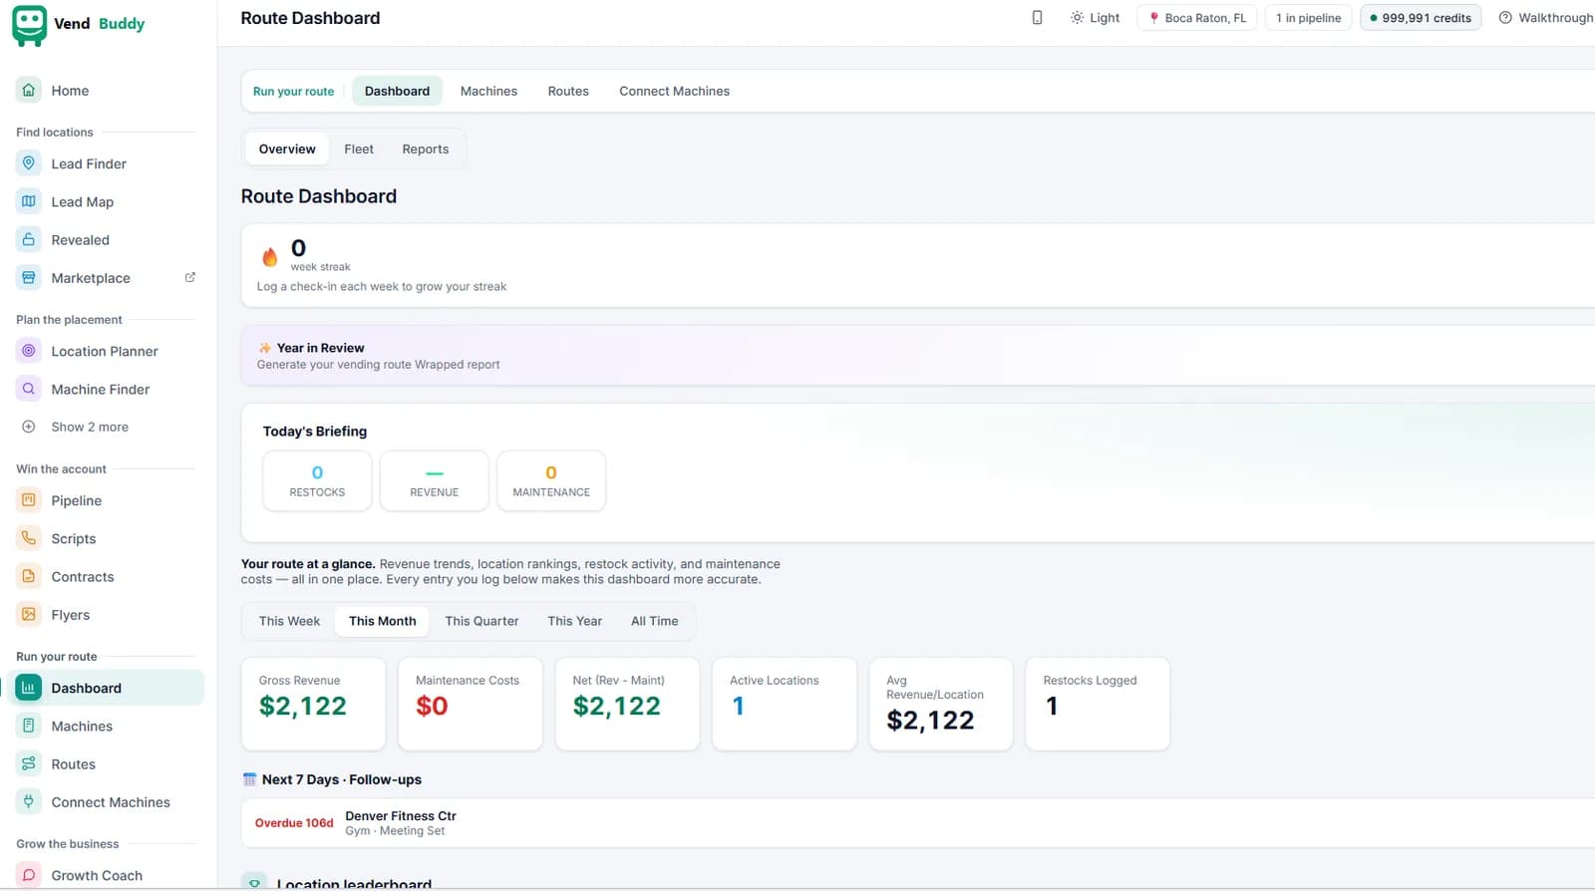
Task: Click the Scripts phone icon
Action: click(29, 538)
